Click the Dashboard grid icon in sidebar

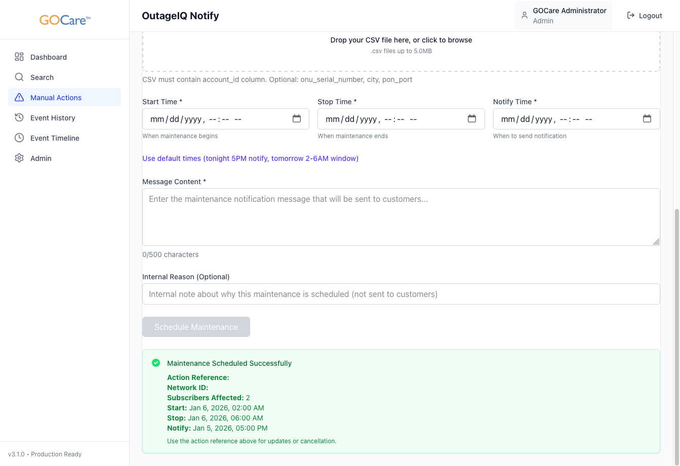19,57
